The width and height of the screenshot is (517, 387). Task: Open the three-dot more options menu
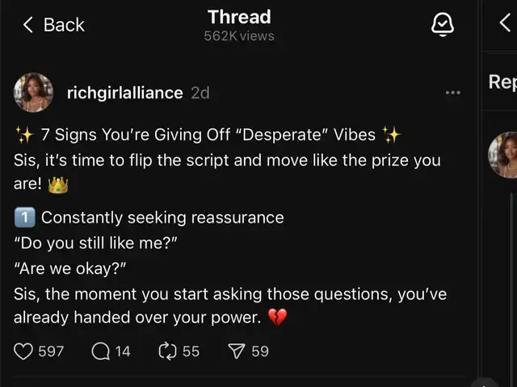(x=452, y=93)
